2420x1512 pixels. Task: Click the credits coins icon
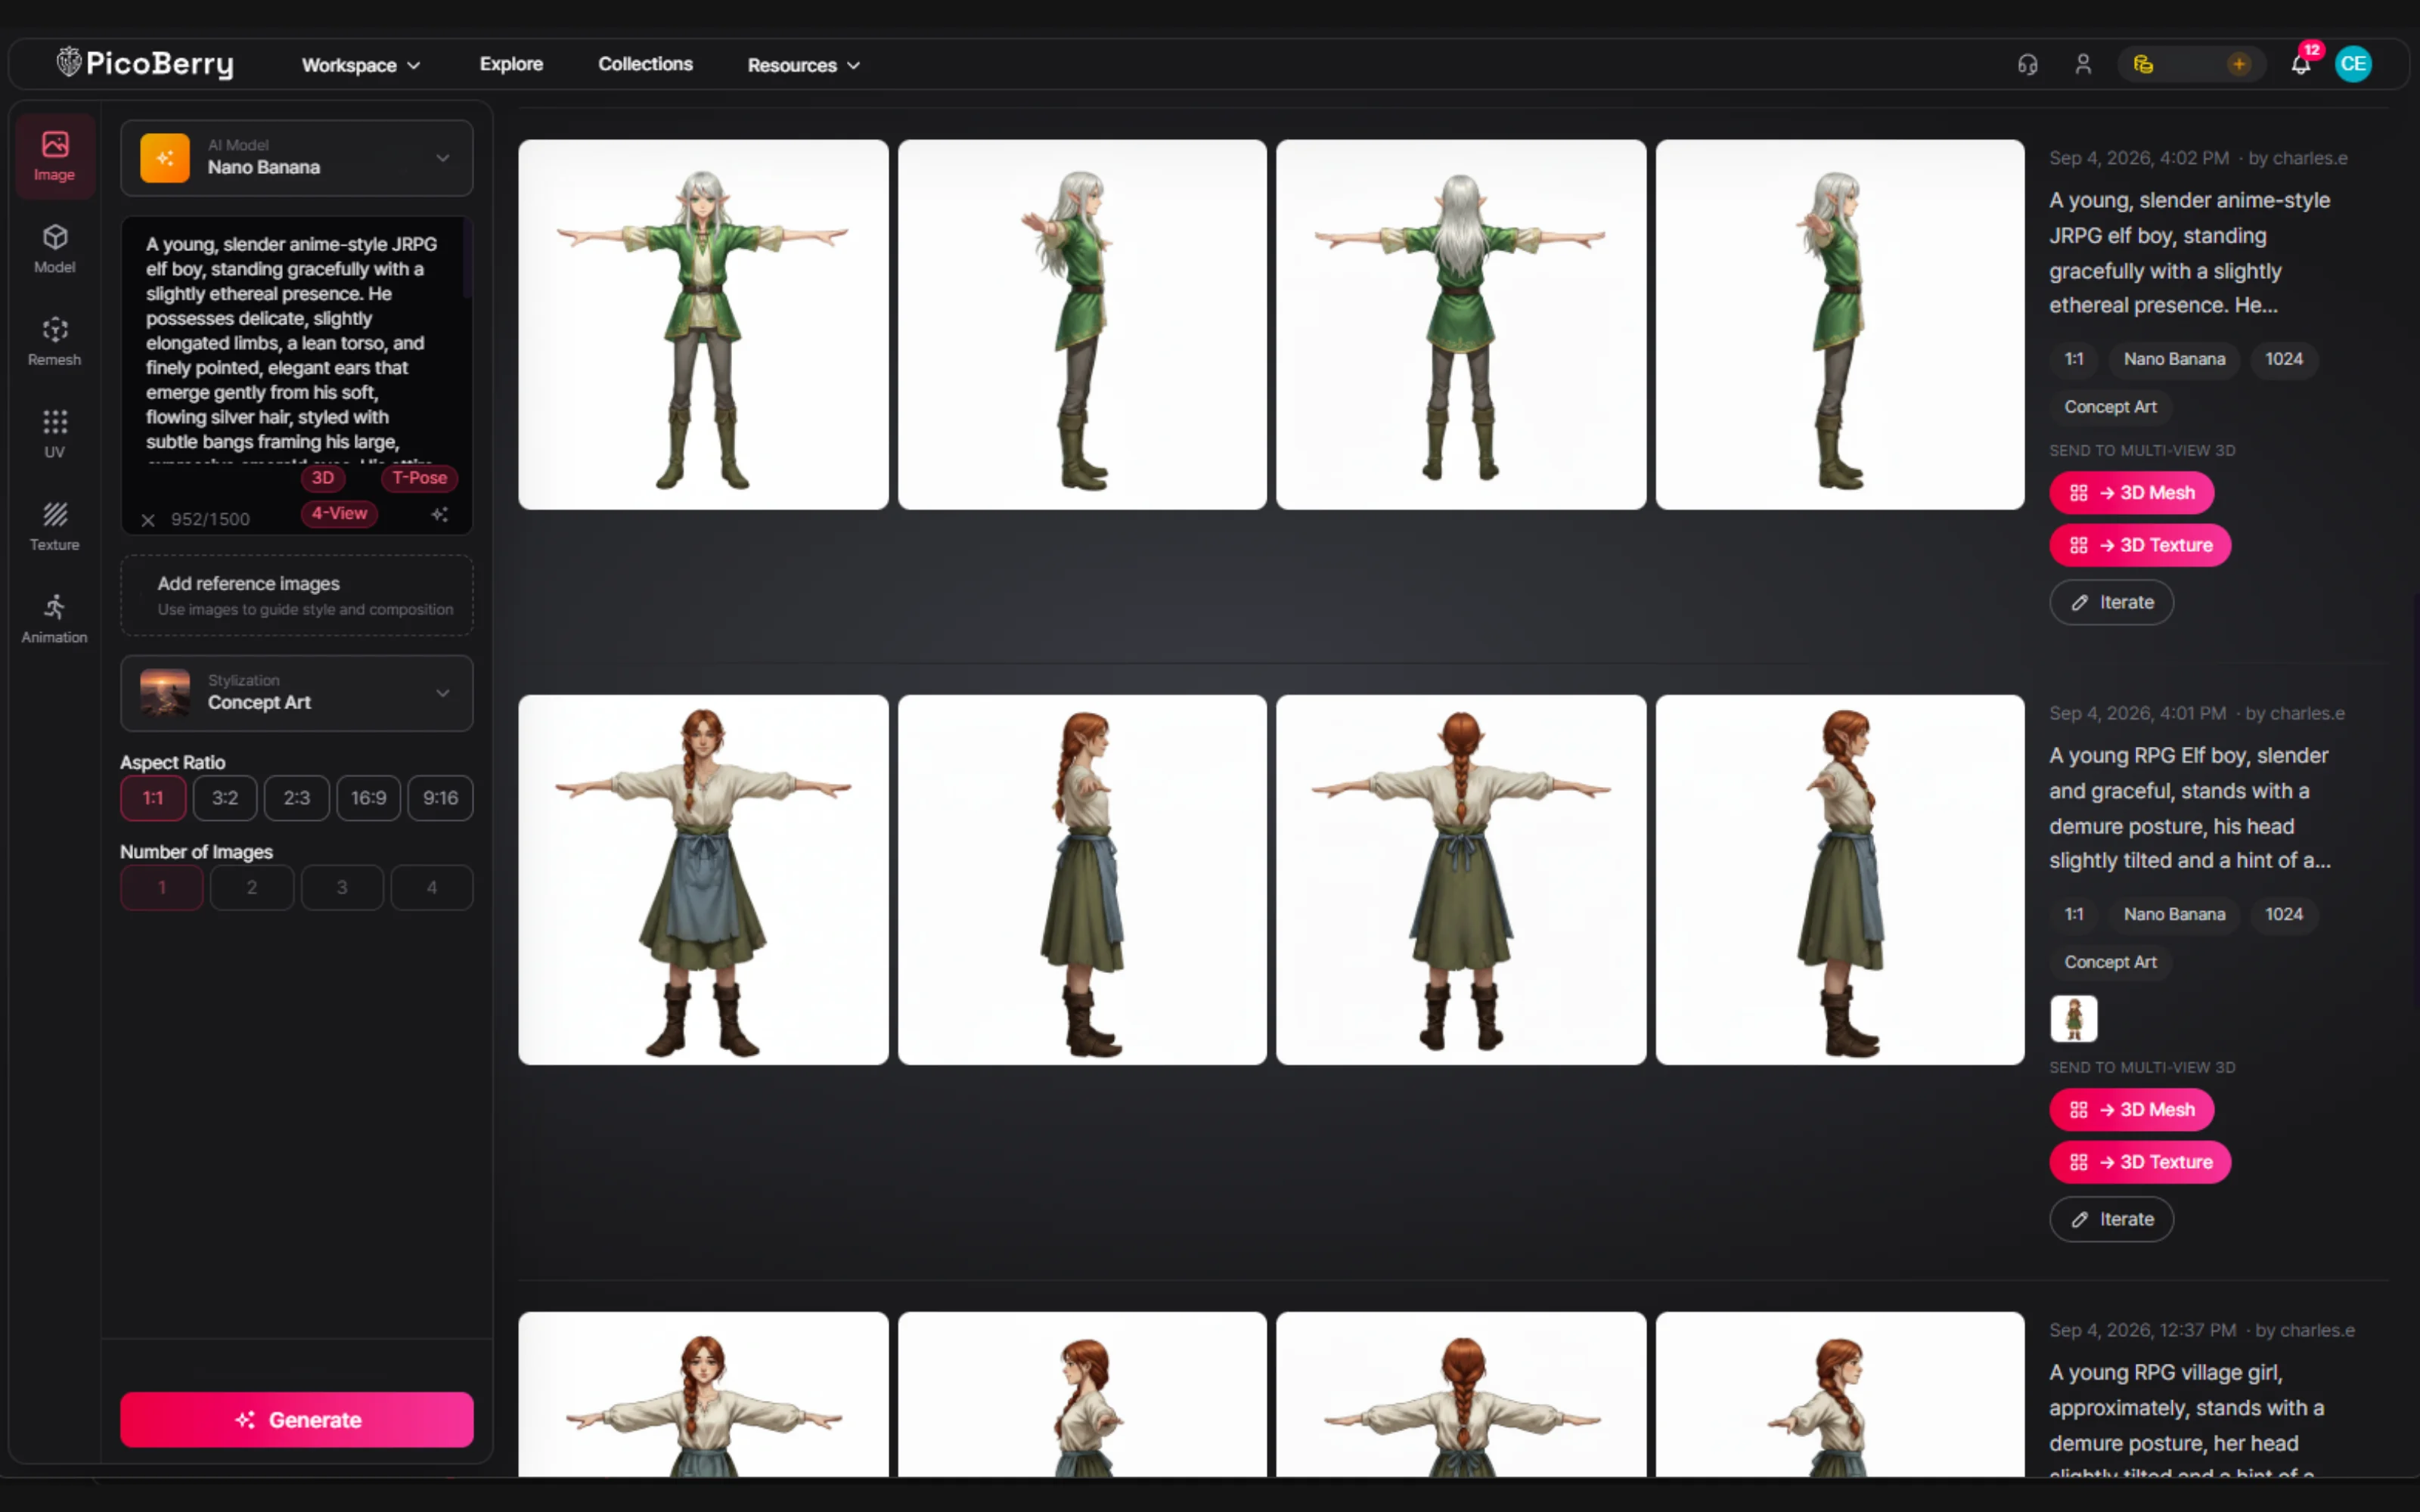point(2143,65)
